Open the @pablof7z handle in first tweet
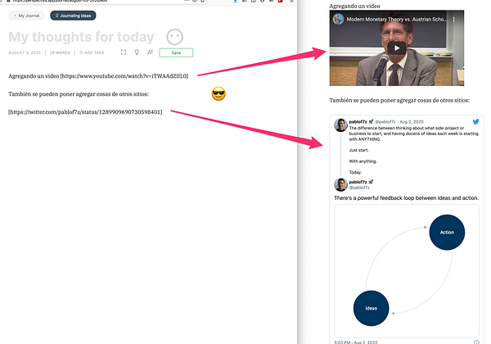 [x=385, y=121]
